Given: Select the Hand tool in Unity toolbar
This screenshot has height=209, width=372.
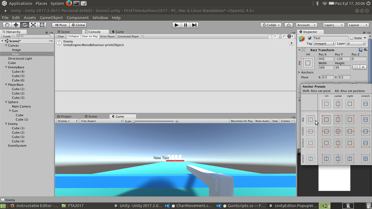Looking at the screenshot, I should coord(7,25).
